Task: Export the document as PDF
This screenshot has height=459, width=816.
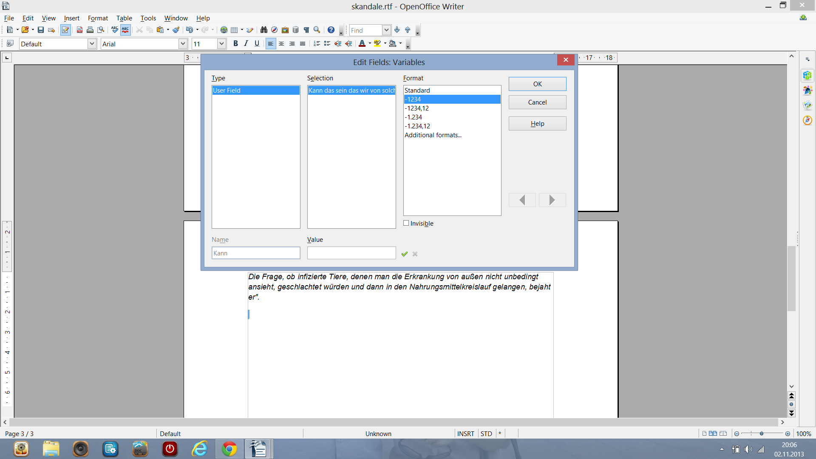Action: point(79,30)
